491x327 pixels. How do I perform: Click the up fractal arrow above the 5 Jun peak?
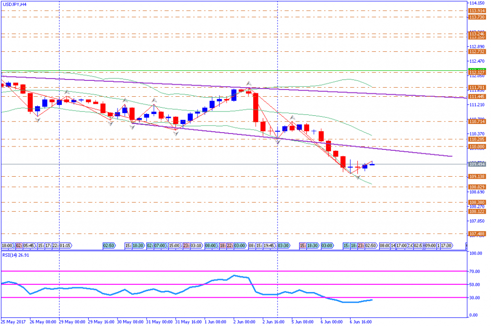pyautogui.click(x=292, y=117)
